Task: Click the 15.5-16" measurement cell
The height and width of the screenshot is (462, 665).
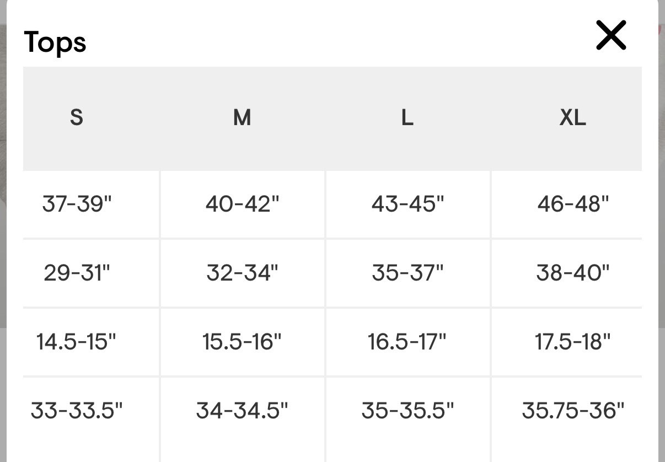Action: click(242, 342)
